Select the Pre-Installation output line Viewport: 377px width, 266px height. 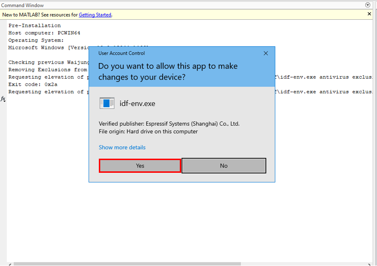point(35,25)
